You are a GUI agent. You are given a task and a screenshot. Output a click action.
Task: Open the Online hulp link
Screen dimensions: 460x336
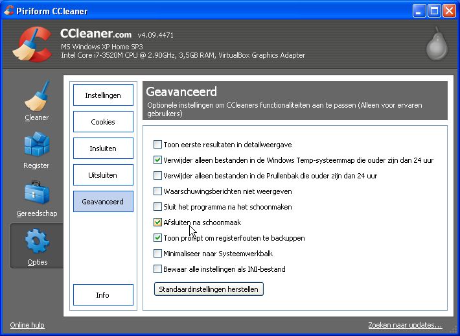tap(27, 325)
